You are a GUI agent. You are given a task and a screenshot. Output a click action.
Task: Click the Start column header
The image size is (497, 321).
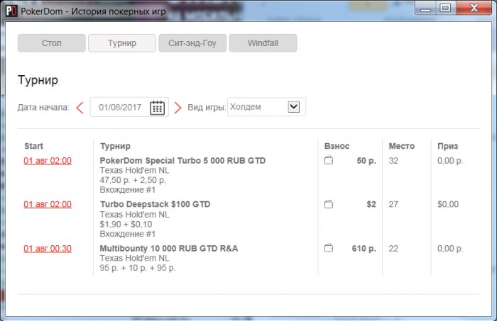(33, 146)
